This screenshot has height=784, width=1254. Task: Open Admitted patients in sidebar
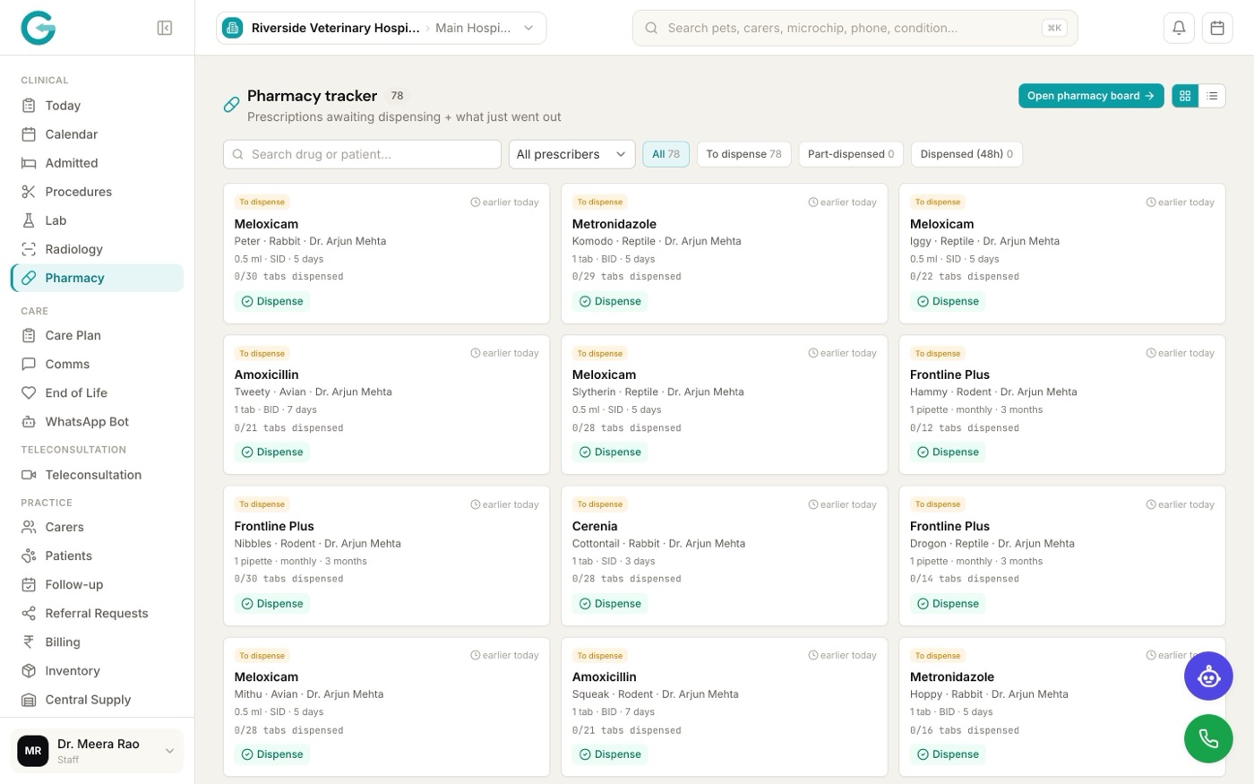pyautogui.click(x=97, y=163)
